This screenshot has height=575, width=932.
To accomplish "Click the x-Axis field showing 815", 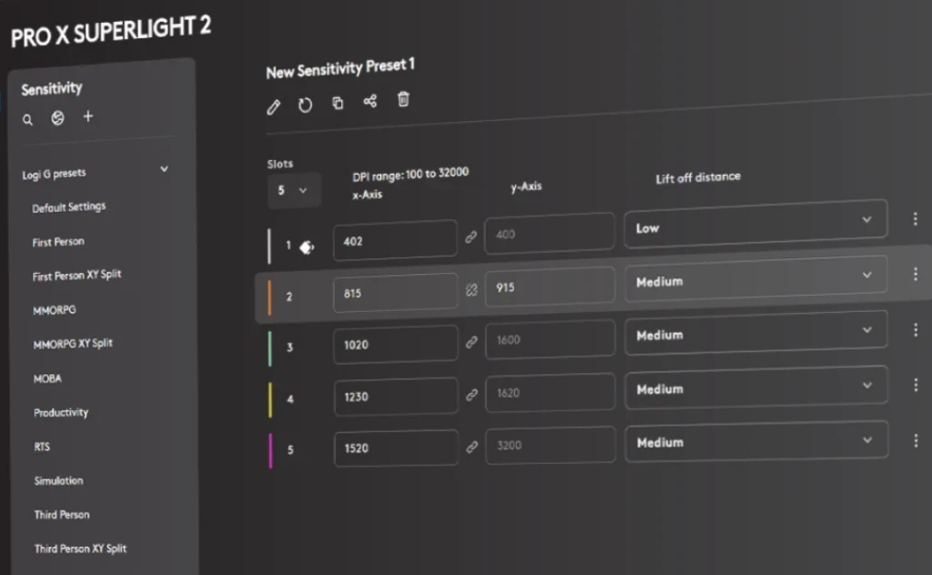I will pos(395,292).
